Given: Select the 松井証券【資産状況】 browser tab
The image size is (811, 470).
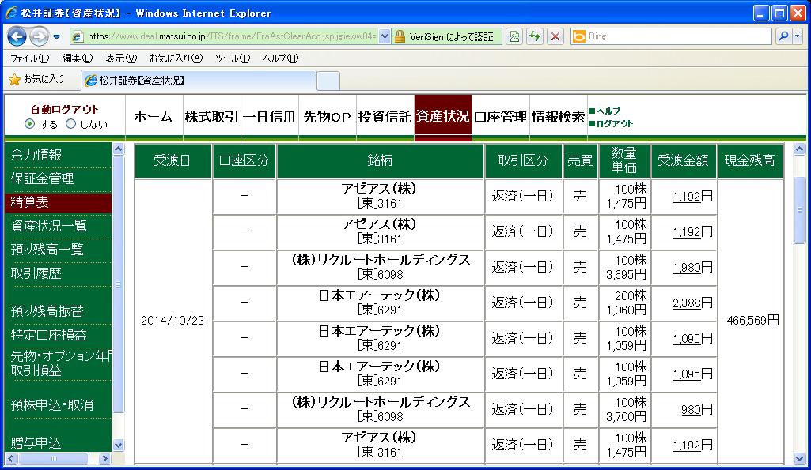Looking at the screenshot, I should [x=199, y=80].
